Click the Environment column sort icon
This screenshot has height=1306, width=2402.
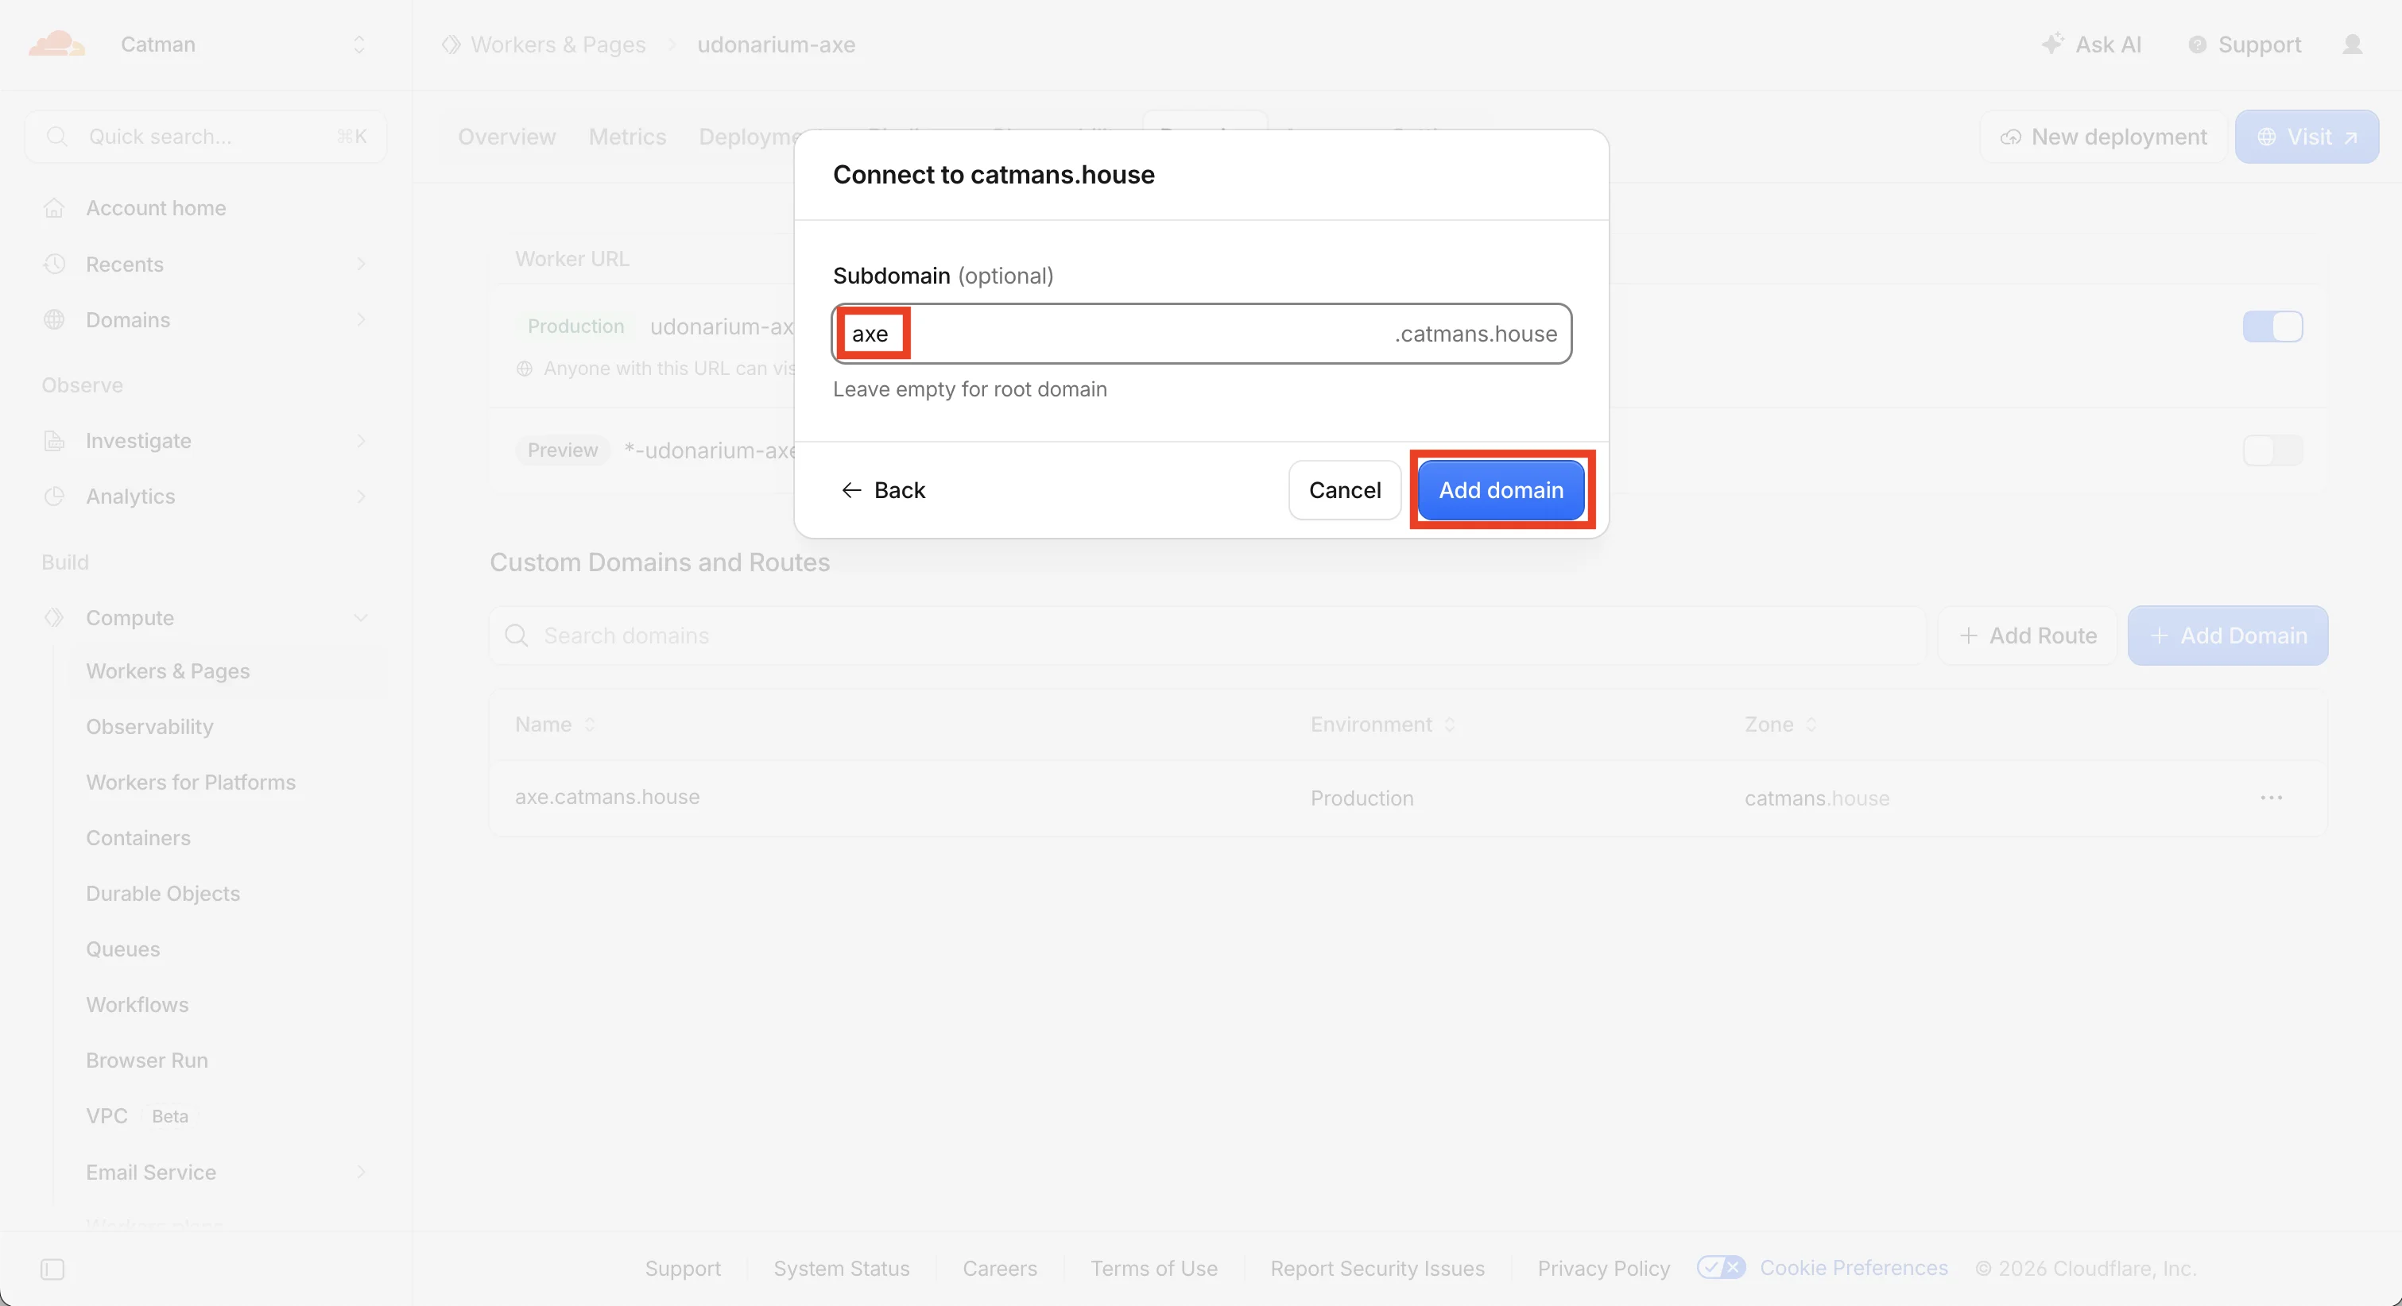pyautogui.click(x=1449, y=724)
